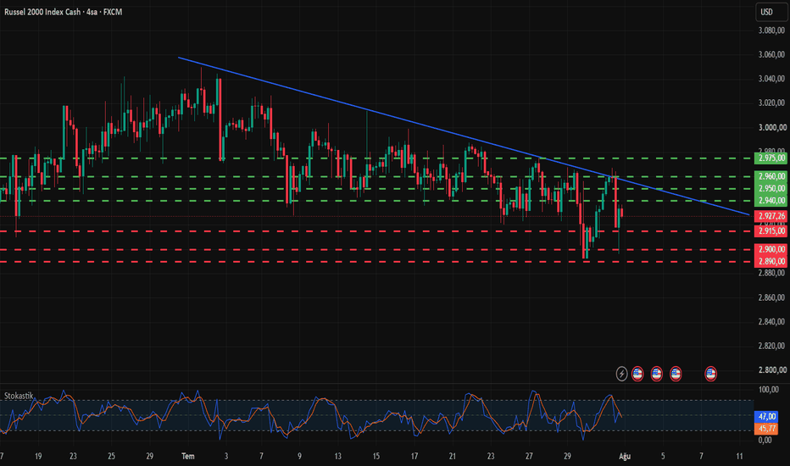
Task: Open the US flag event icon beside the lightning bolt
Action: tap(637, 374)
